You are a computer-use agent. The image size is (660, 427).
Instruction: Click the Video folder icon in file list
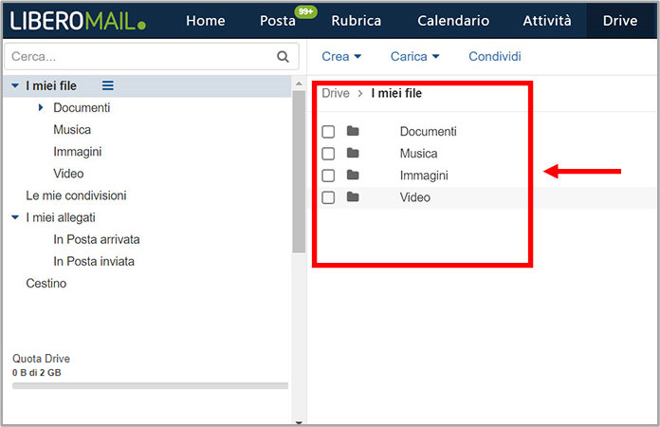[x=353, y=197]
